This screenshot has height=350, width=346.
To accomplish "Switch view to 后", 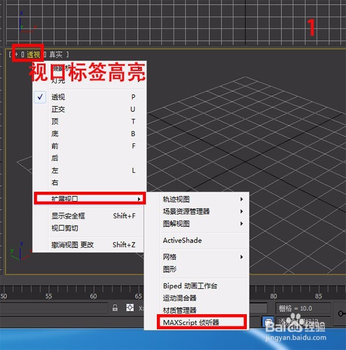I will tap(89, 158).
